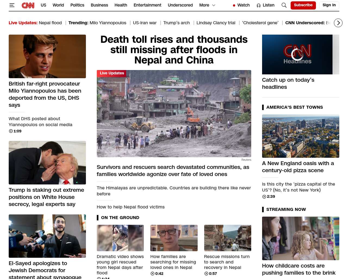Open the Nepal flood live updates link
The width and height of the screenshot is (348, 279).
tap(50, 23)
